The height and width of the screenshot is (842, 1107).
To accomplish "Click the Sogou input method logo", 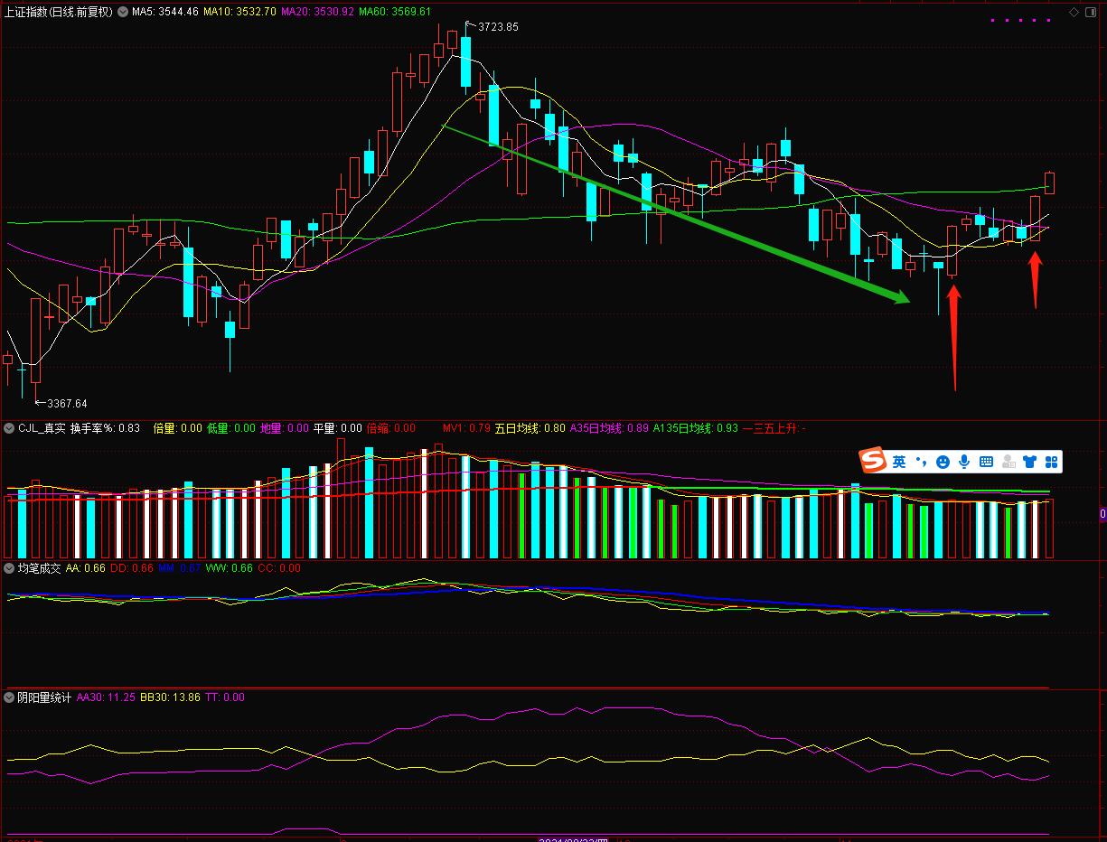I will click(872, 461).
